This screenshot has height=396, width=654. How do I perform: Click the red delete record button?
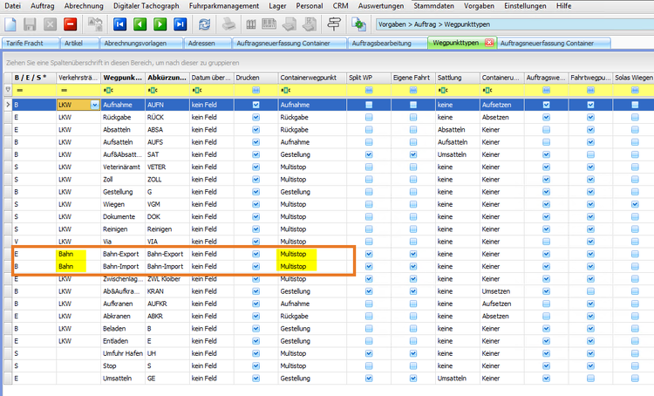click(70, 24)
